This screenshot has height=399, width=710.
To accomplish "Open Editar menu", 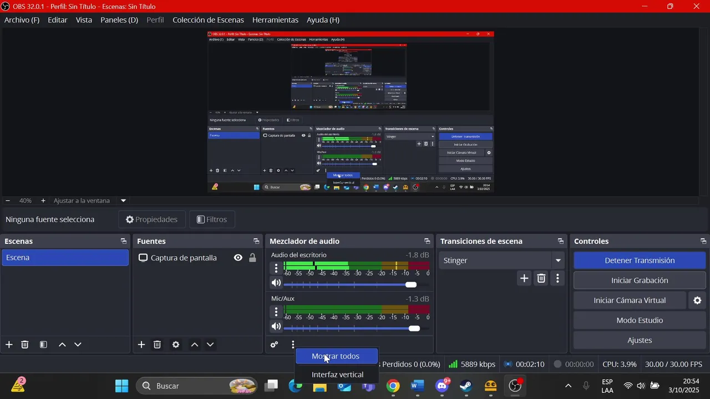I will [x=58, y=20].
